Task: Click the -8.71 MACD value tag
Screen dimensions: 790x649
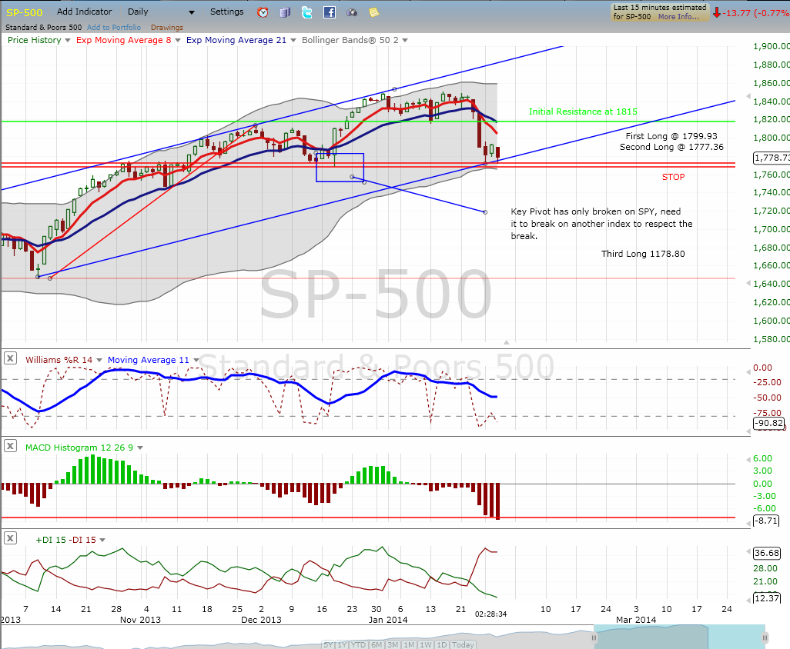Action: point(766,521)
